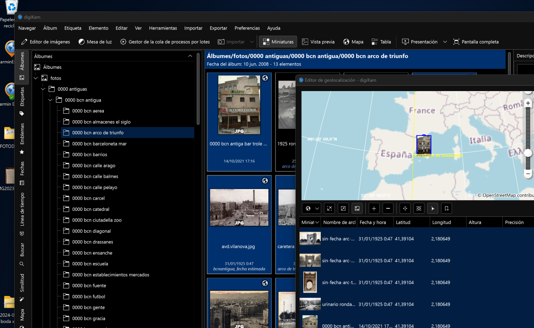Open the Exportar menu
This screenshot has height=328, width=534.
point(218,28)
